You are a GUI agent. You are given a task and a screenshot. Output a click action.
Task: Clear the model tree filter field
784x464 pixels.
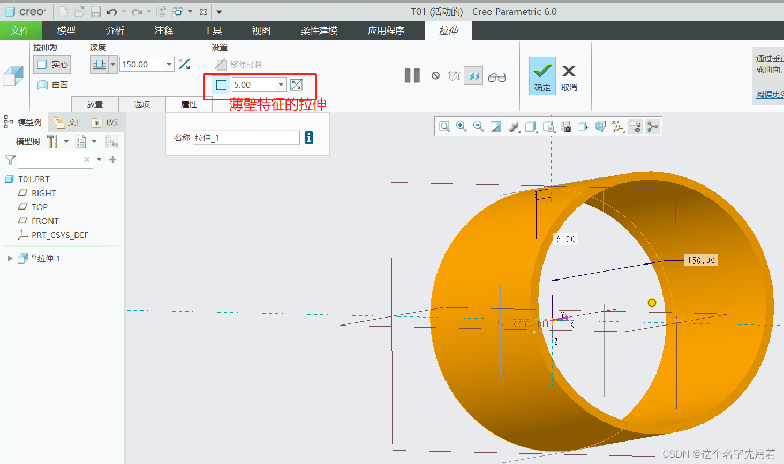(87, 159)
